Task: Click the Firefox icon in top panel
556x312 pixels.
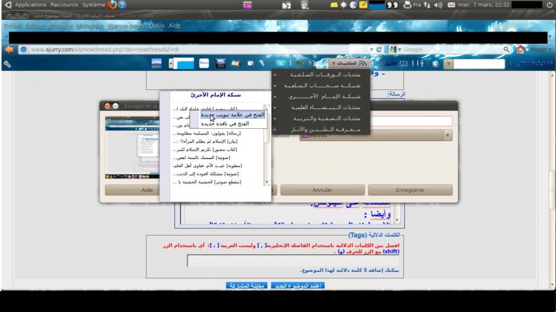Action: click(x=112, y=4)
